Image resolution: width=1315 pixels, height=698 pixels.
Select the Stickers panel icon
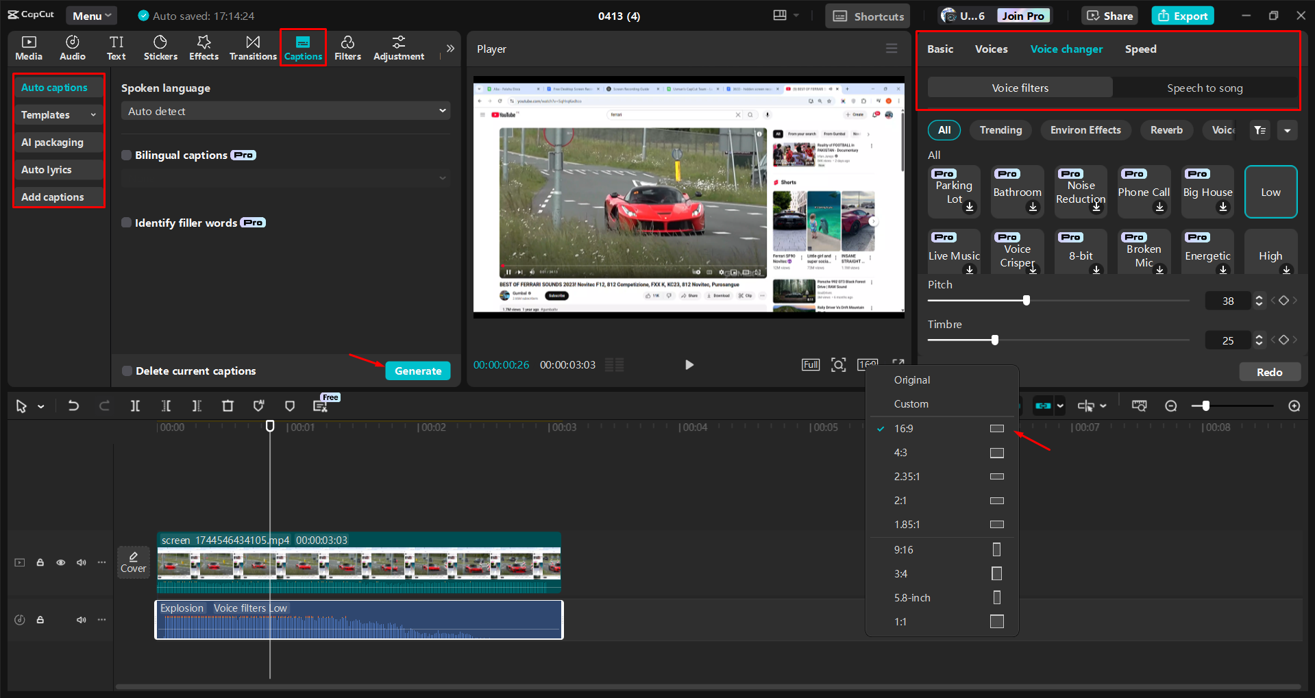click(160, 47)
